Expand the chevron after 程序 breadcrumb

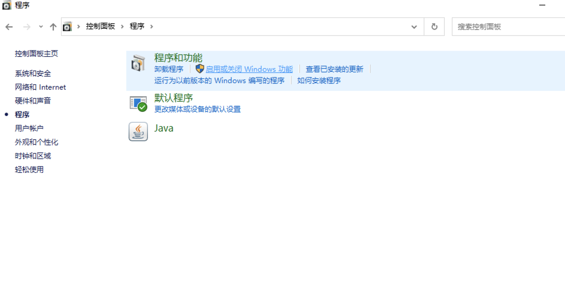[151, 27]
